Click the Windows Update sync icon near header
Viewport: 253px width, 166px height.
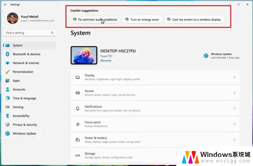pos(206,56)
